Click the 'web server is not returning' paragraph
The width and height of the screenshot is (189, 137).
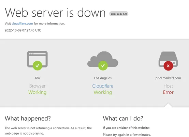48,131
